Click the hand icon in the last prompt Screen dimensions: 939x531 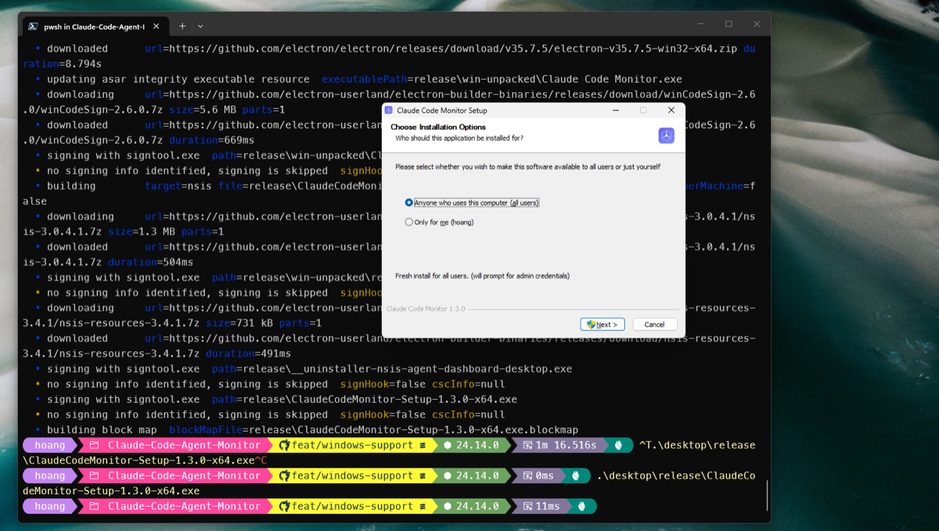point(582,506)
